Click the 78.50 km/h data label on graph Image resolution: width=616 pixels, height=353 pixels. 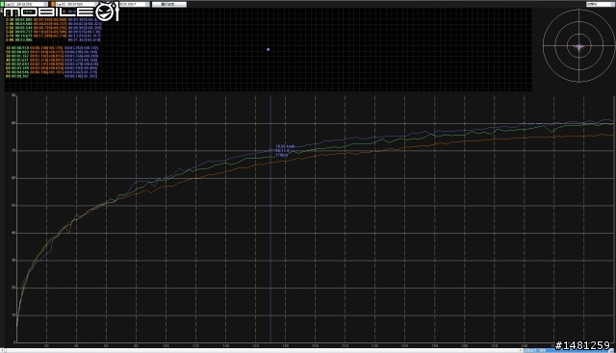click(x=285, y=146)
